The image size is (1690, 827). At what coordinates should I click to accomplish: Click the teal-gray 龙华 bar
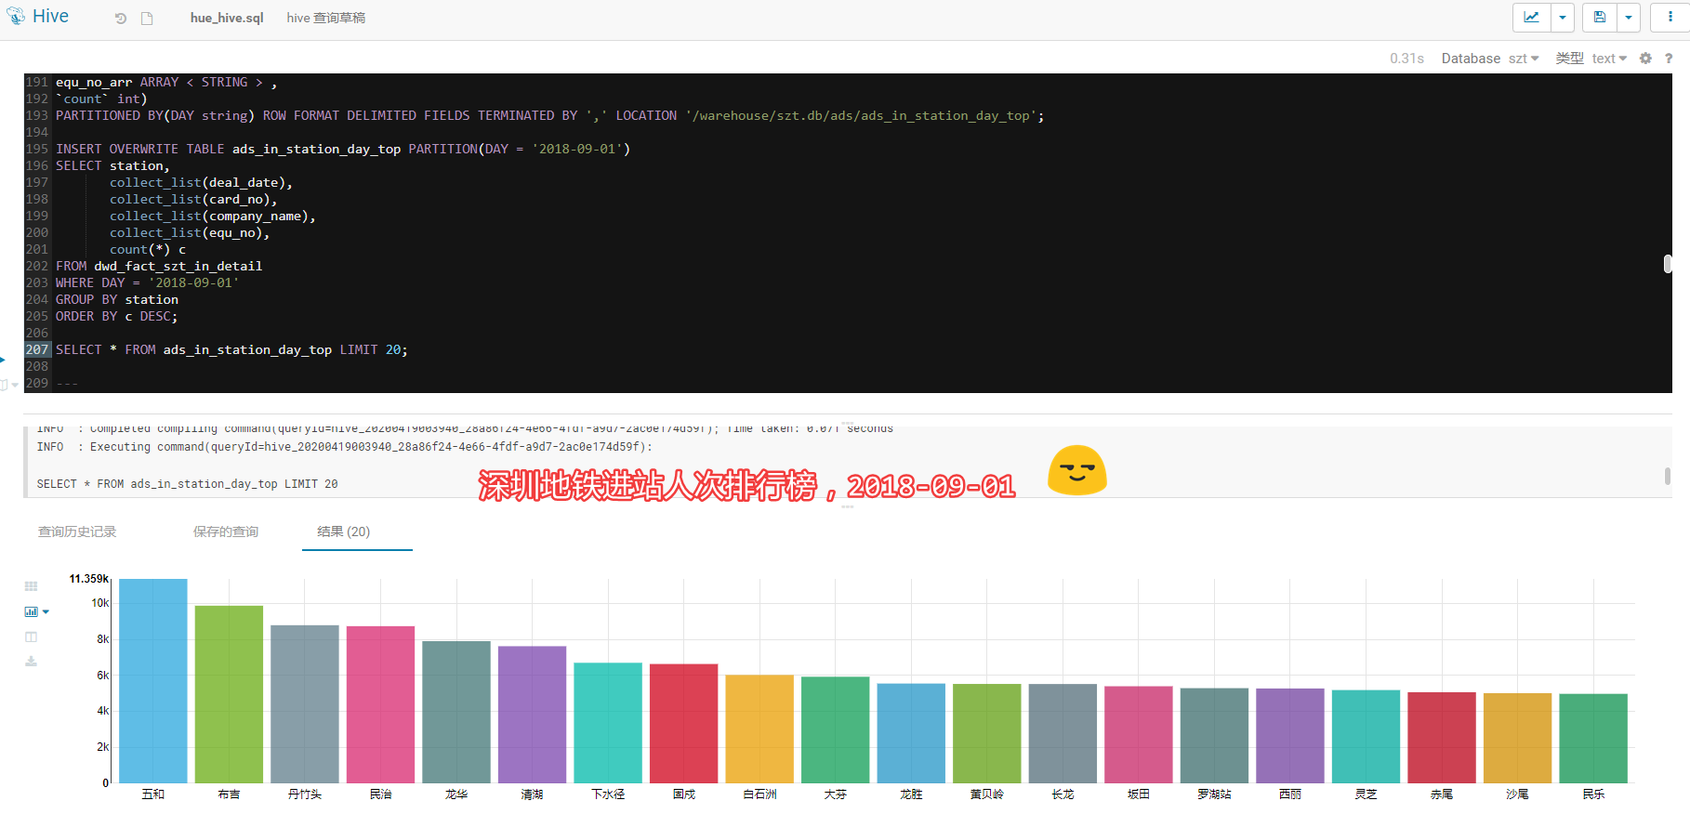pyautogui.click(x=456, y=712)
